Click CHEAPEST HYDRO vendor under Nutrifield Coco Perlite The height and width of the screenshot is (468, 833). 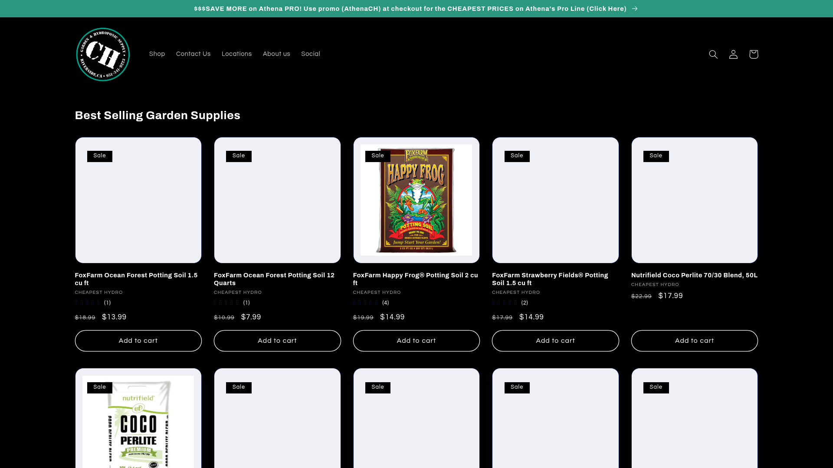[x=655, y=285]
